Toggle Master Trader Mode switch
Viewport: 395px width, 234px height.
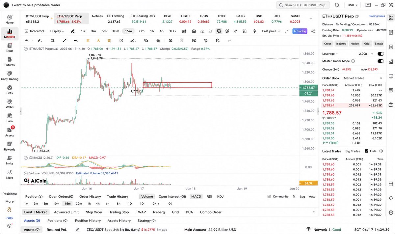click(381, 61)
